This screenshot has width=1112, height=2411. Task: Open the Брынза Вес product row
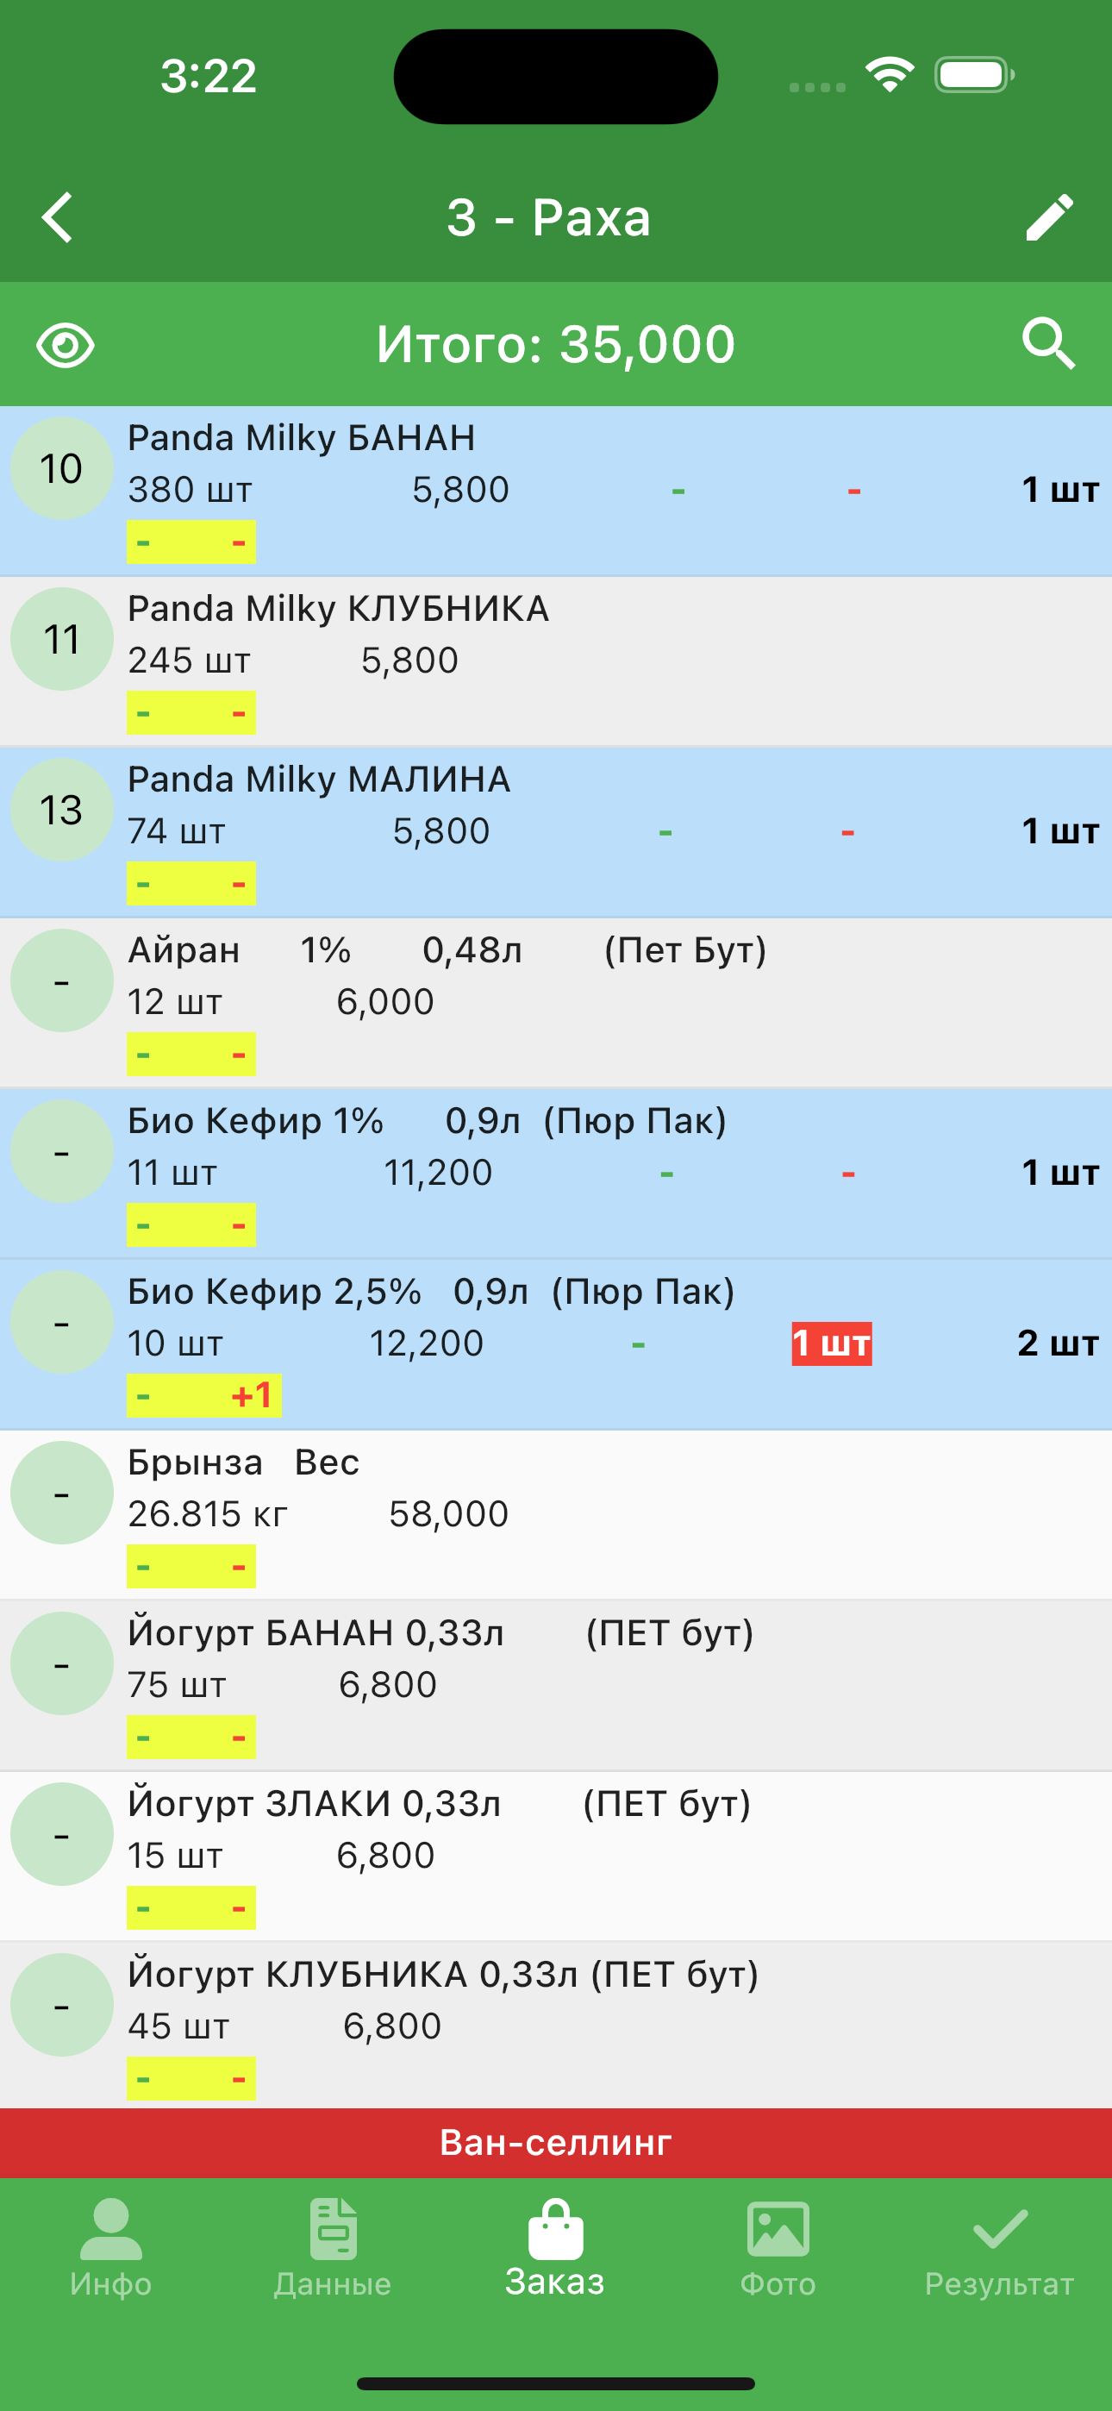click(562, 1513)
